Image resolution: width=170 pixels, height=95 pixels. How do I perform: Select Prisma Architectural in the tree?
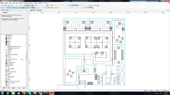click(12, 59)
